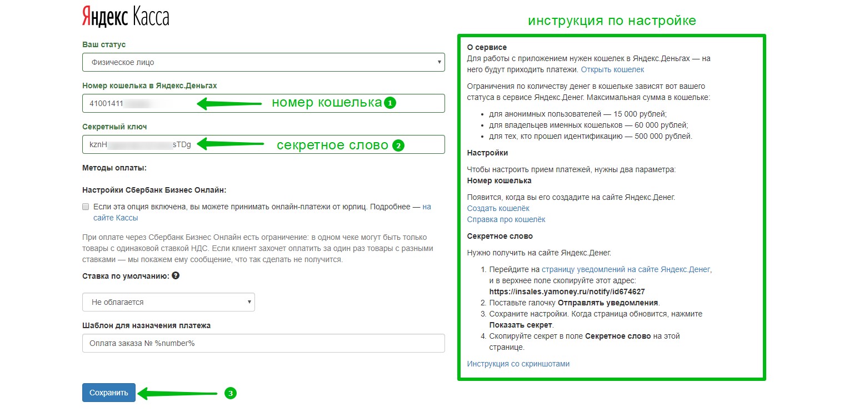Click the Номер кошелька в Яндекс.Деньгах label
849x412 pixels.
[149, 86]
